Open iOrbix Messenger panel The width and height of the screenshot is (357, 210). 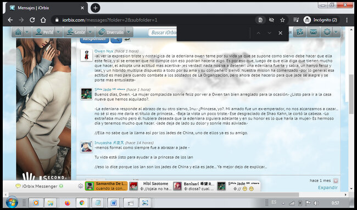coord(40,186)
